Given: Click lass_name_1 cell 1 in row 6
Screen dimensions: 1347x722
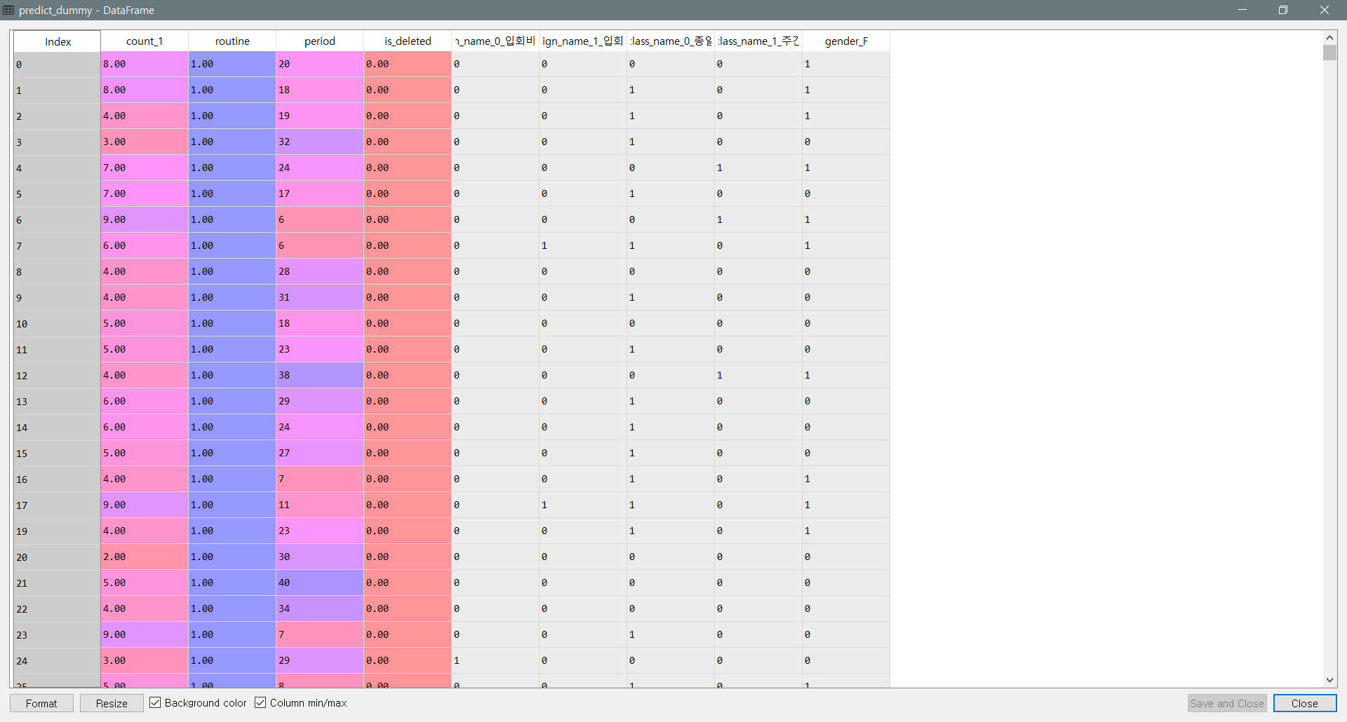Looking at the screenshot, I should point(758,219).
